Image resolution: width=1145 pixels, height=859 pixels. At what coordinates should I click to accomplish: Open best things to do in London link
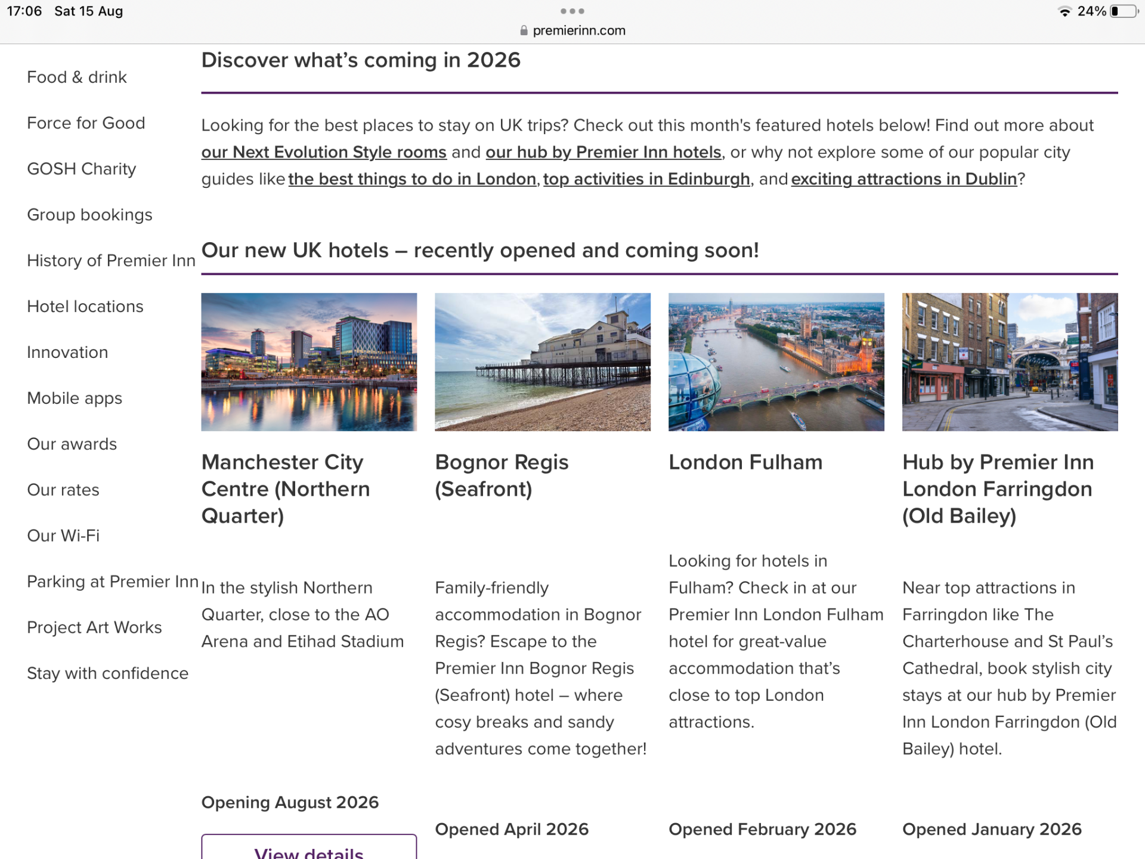(412, 180)
